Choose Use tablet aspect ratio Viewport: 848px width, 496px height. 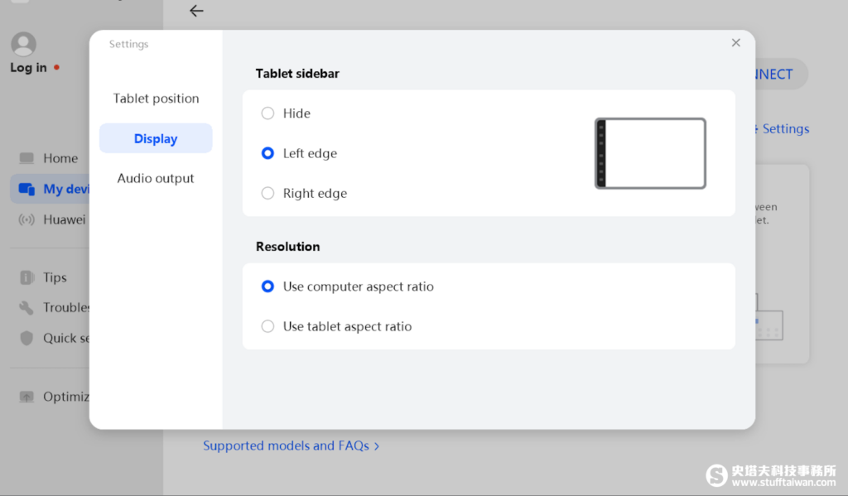[267, 326]
